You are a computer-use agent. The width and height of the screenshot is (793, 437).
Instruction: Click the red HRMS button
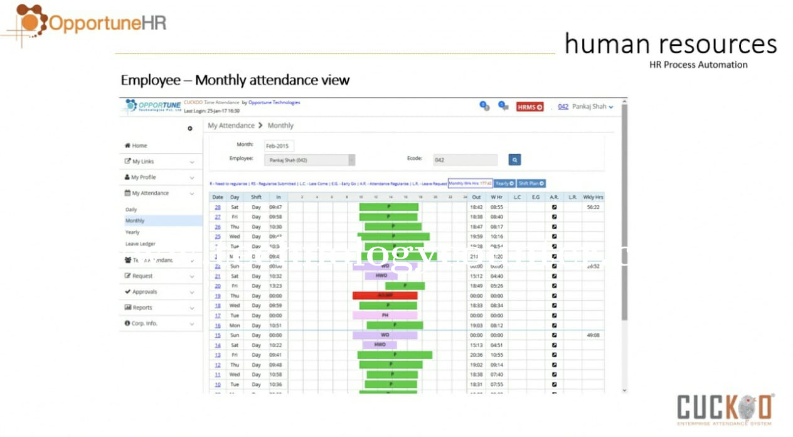530,107
